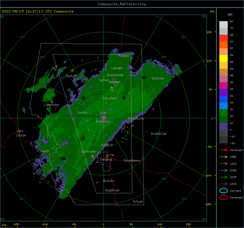Click the RedDeer city label
Screen dimensions: 244x228
[x=115, y=82]
